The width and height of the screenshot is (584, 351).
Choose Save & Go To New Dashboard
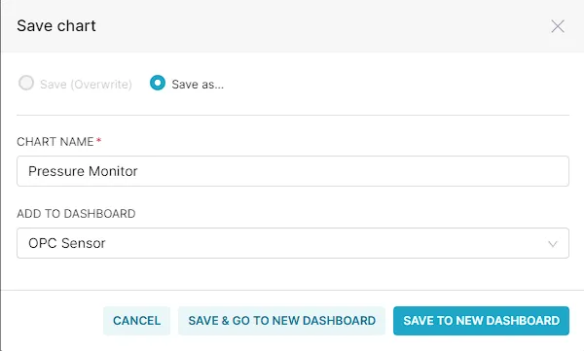click(x=282, y=321)
